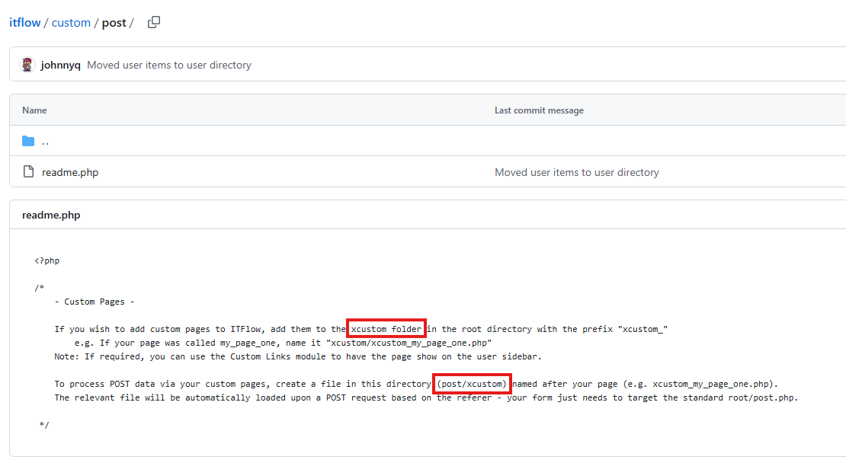Viewport: 846px width, 463px height.
Task: Click the "- Custom Pages -" comment line
Action: coord(95,302)
